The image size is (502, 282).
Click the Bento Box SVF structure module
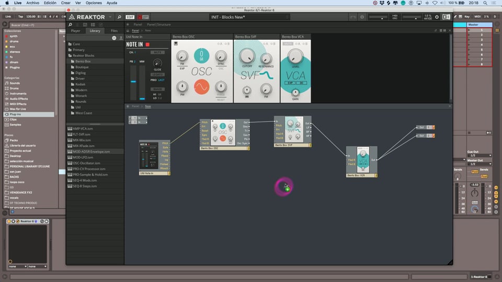click(293, 132)
